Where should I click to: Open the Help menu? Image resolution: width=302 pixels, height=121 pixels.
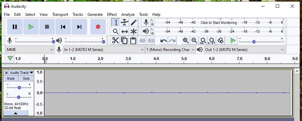tap(156, 15)
